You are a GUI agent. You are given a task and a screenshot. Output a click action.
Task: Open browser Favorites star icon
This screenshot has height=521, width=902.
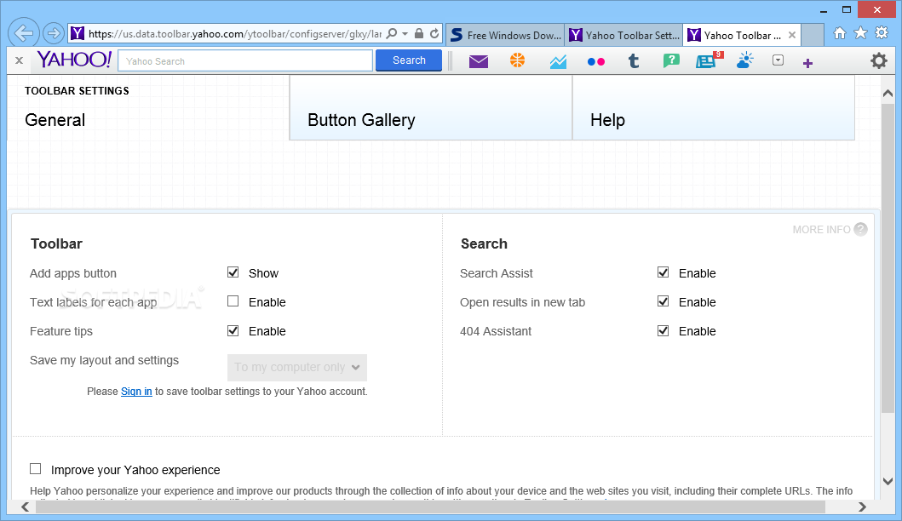click(860, 33)
